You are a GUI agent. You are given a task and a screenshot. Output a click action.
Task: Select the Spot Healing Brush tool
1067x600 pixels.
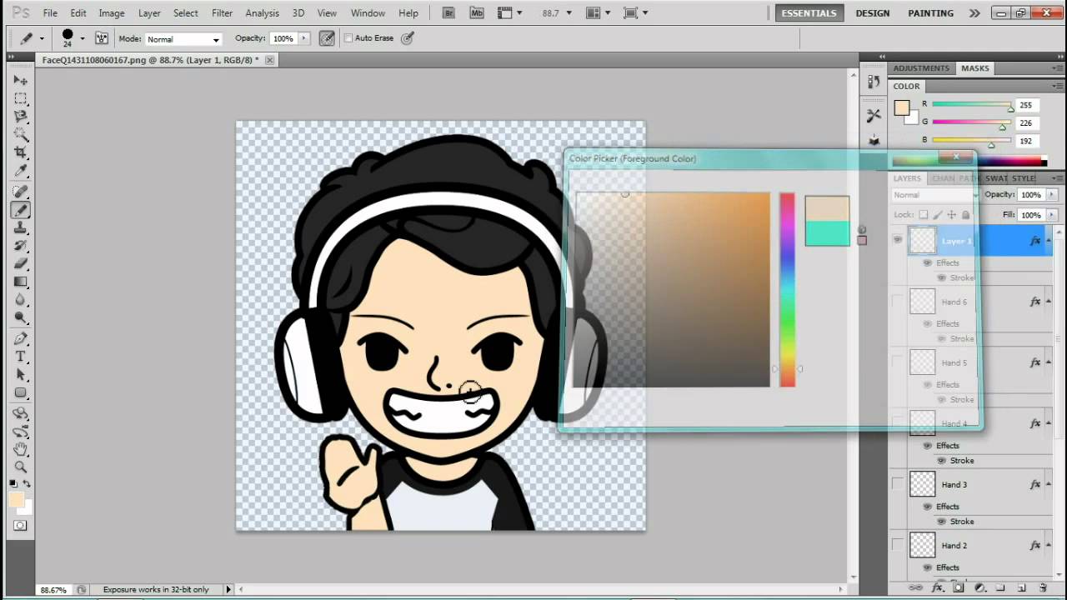[21, 192]
